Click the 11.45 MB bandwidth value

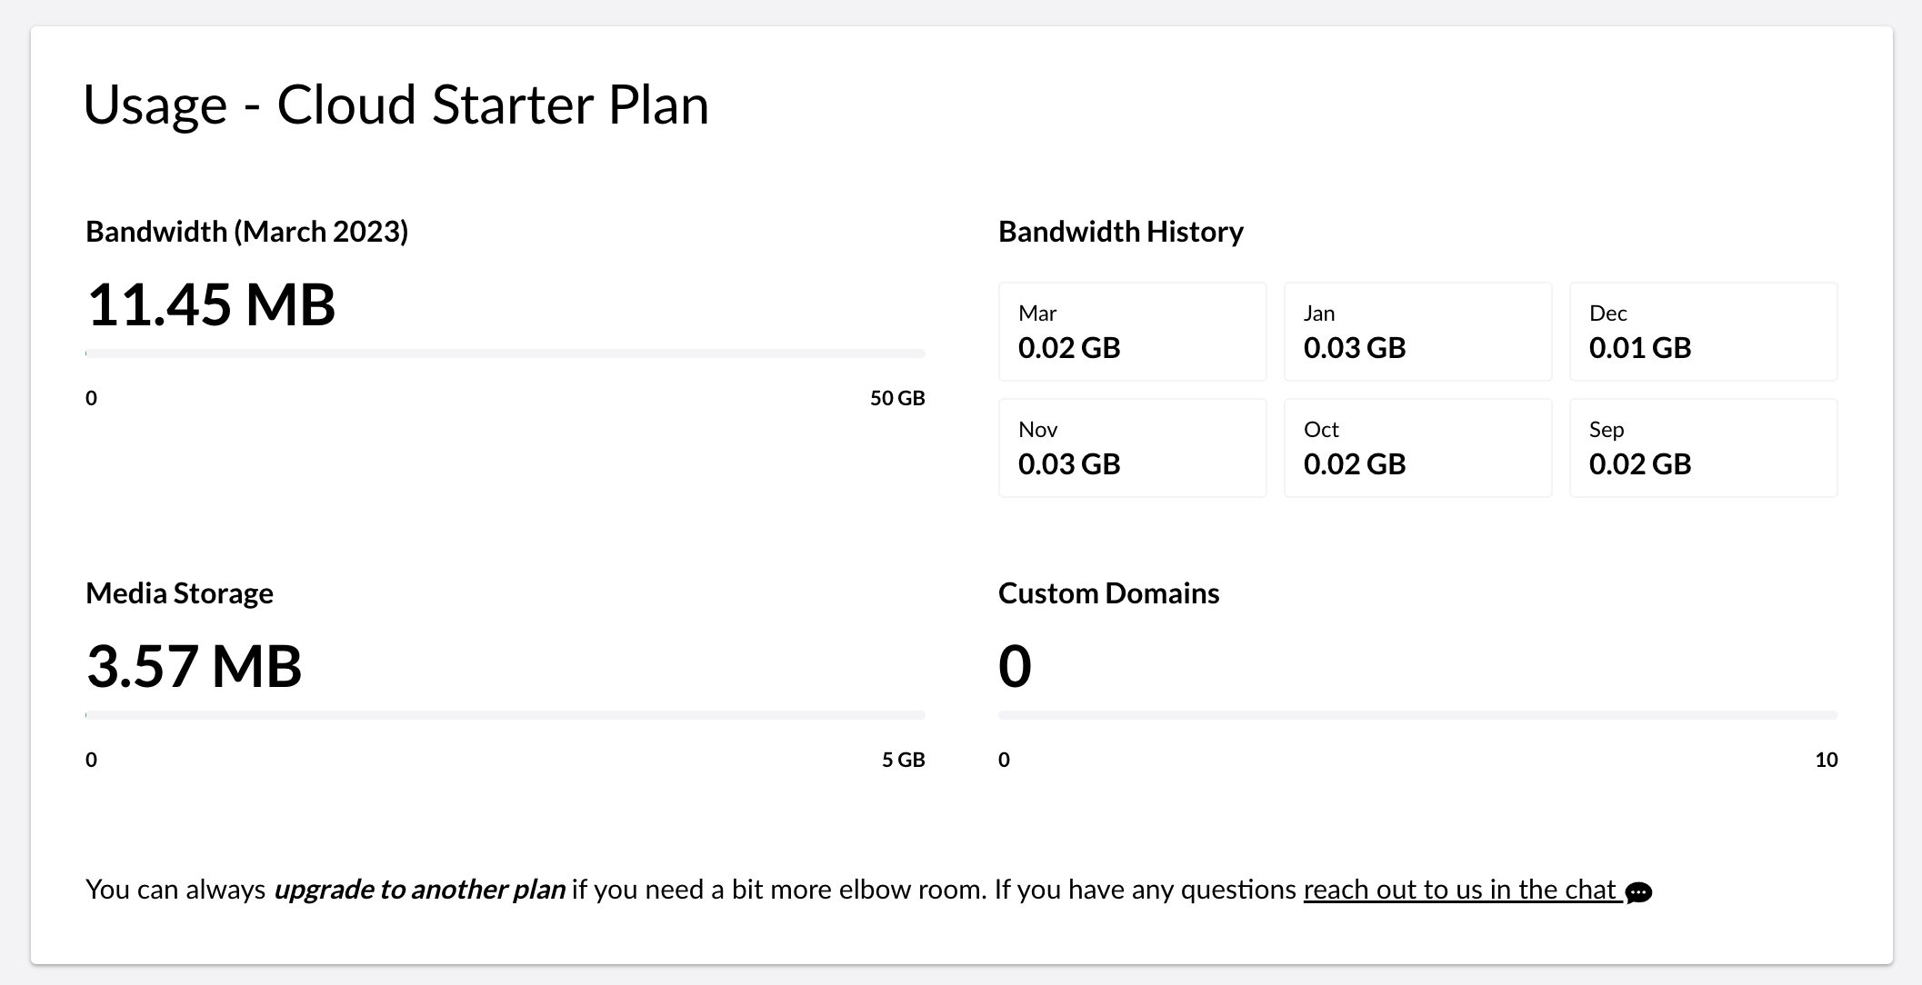pyautogui.click(x=211, y=304)
